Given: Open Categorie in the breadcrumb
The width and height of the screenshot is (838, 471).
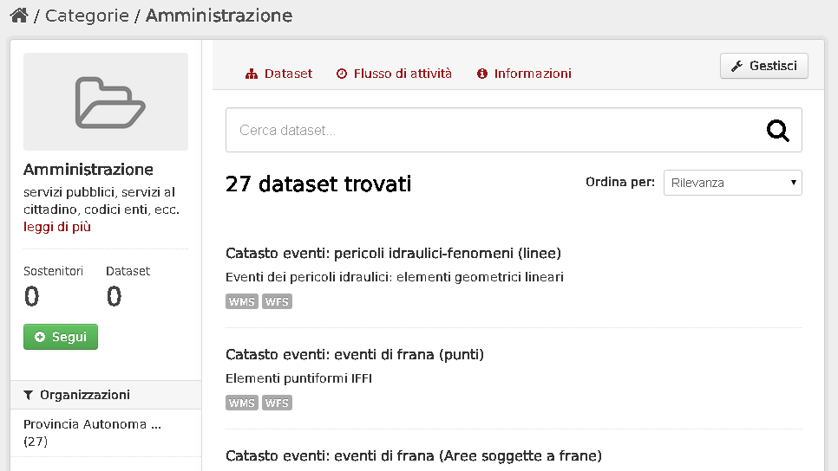Looking at the screenshot, I should coord(87,16).
